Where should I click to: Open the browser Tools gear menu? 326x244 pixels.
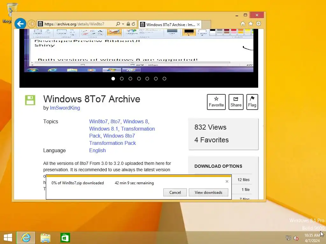[259, 24]
